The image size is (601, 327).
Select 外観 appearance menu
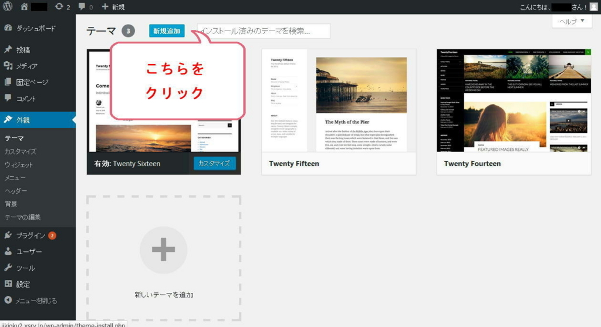[x=38, y=120]
